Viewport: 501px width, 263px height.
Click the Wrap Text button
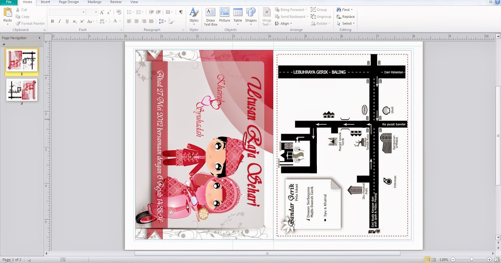266,17
